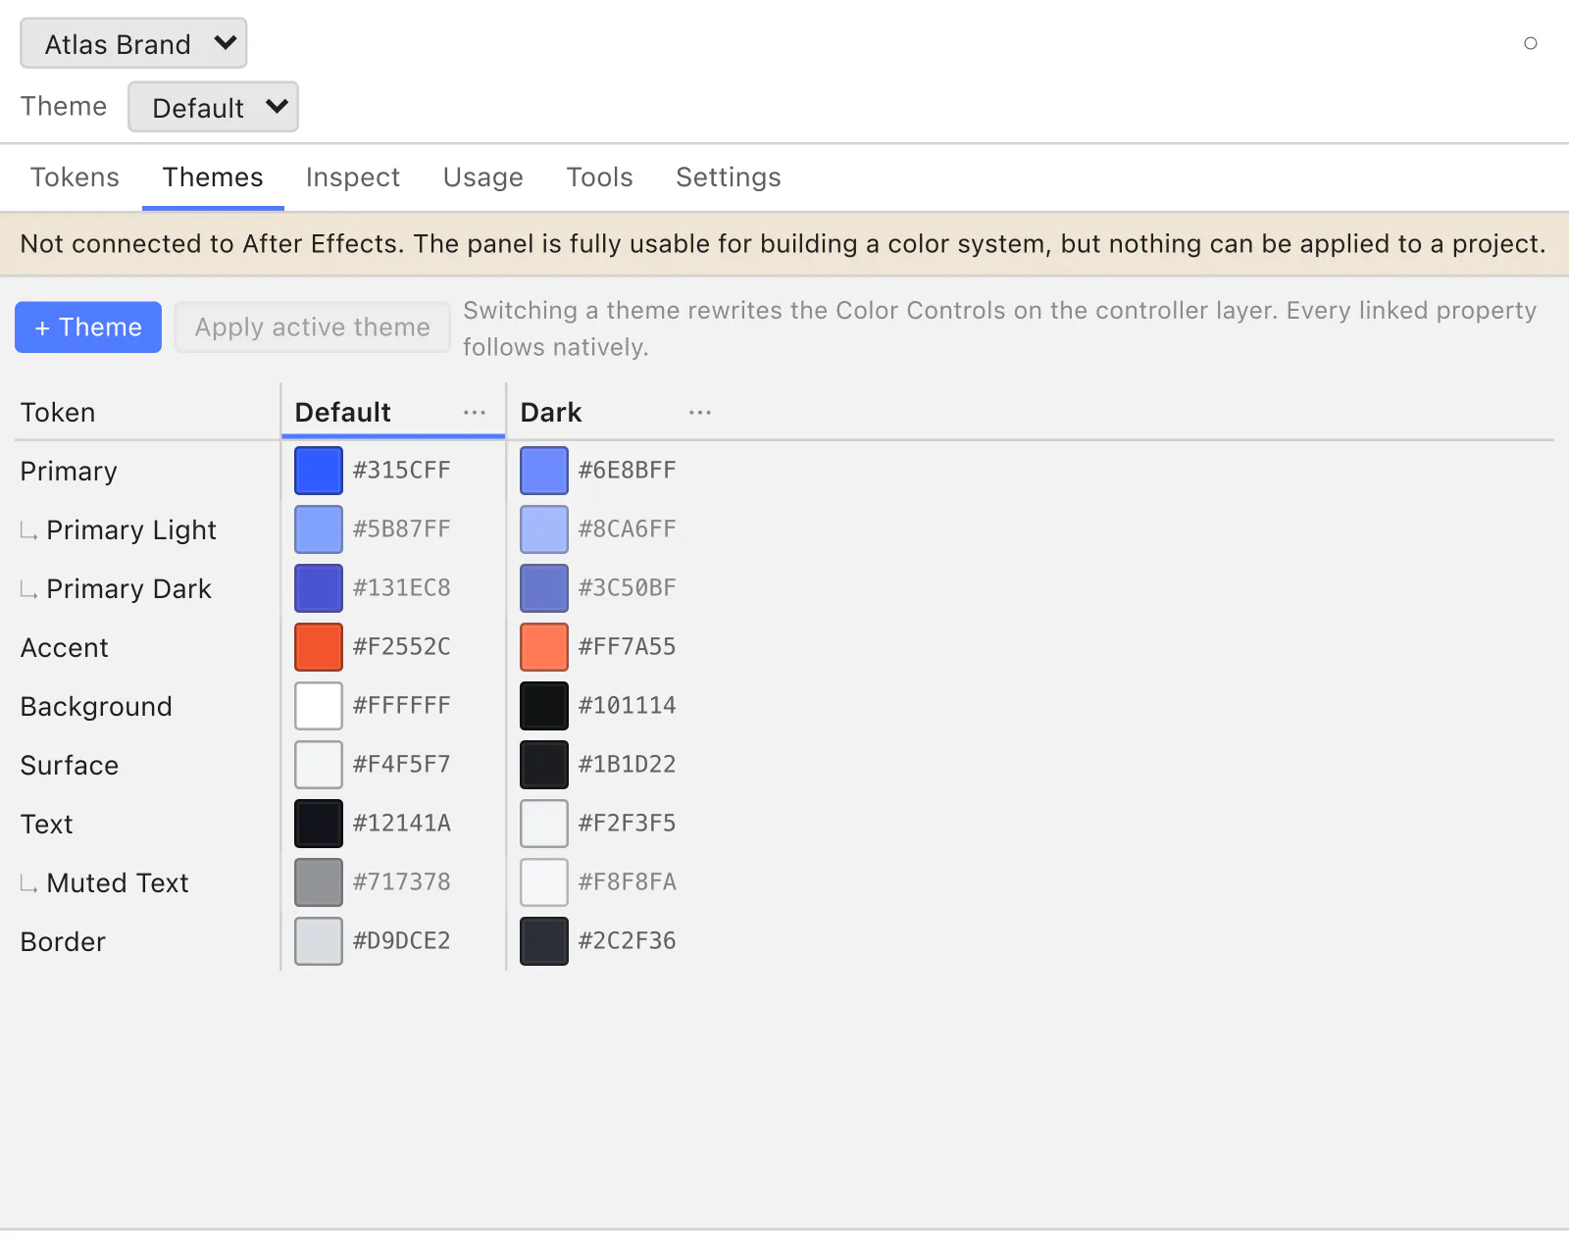Click the Primary Dark token label
Image resolution: width=1569 pixels, height=1255 pixels.
pyautogui.click(x=129, y=589)
